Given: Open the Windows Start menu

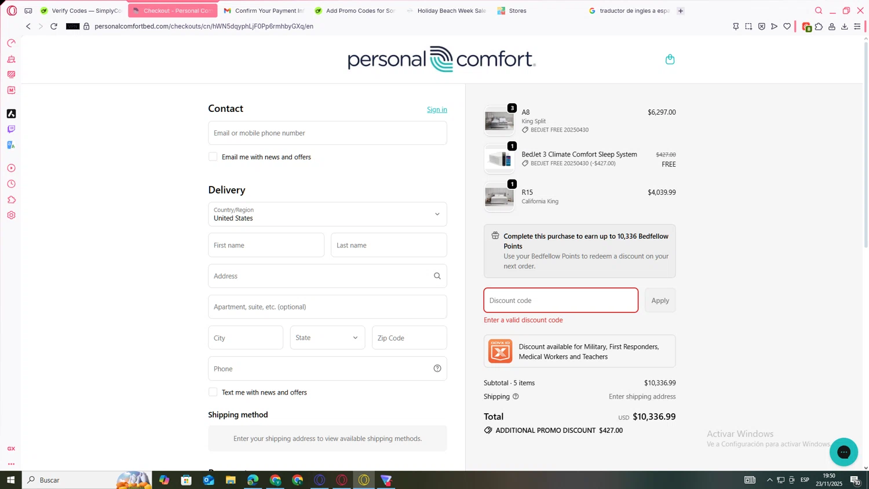Looking at the screenshot, I should [10, 480].
